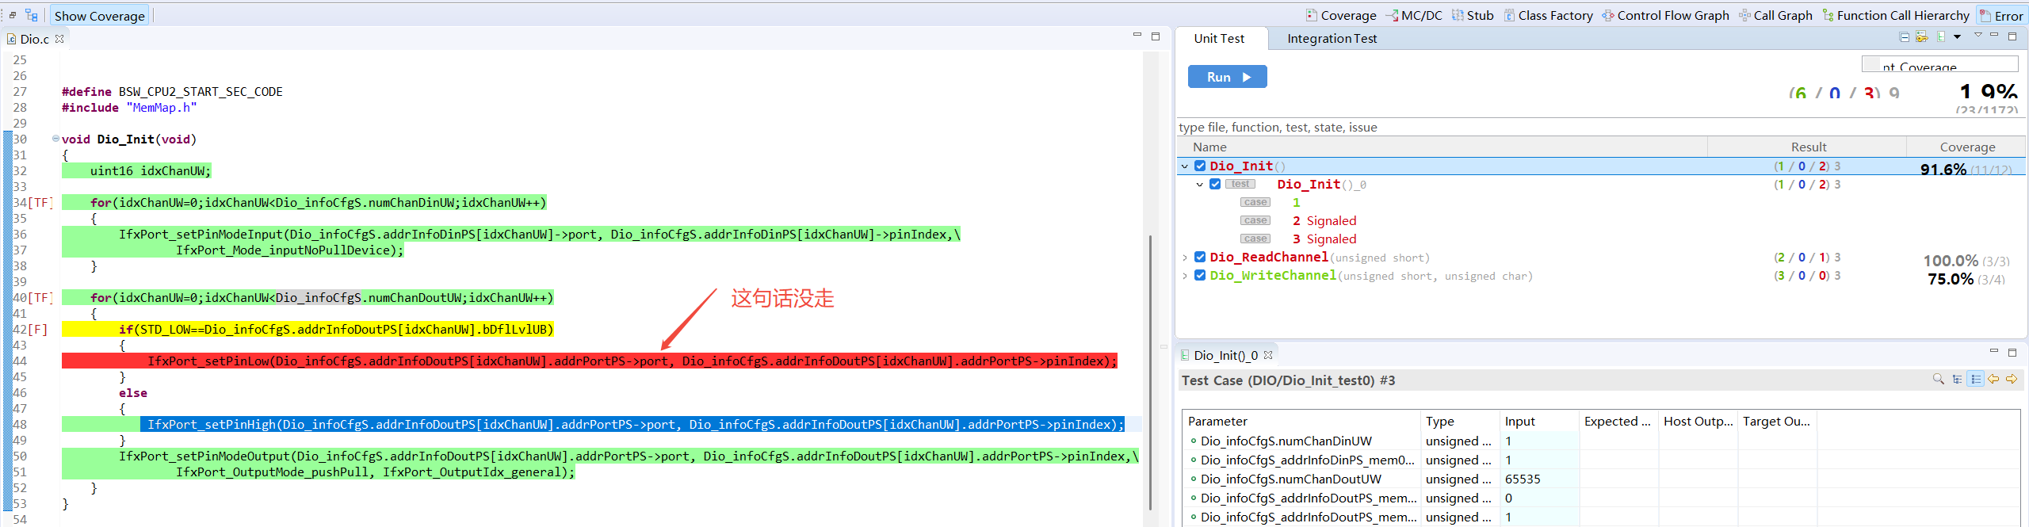Viewport: 2029px width, 527px height.
Task: Click the MC/DC toolbar icon
Action: 1414,16
